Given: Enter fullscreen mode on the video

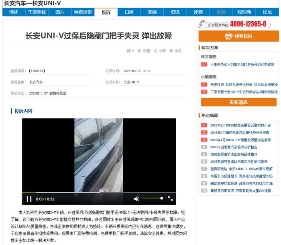Looking at the screenshot, I should [170, 199].
